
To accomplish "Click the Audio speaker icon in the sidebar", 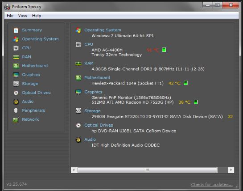I will (16, 102).
